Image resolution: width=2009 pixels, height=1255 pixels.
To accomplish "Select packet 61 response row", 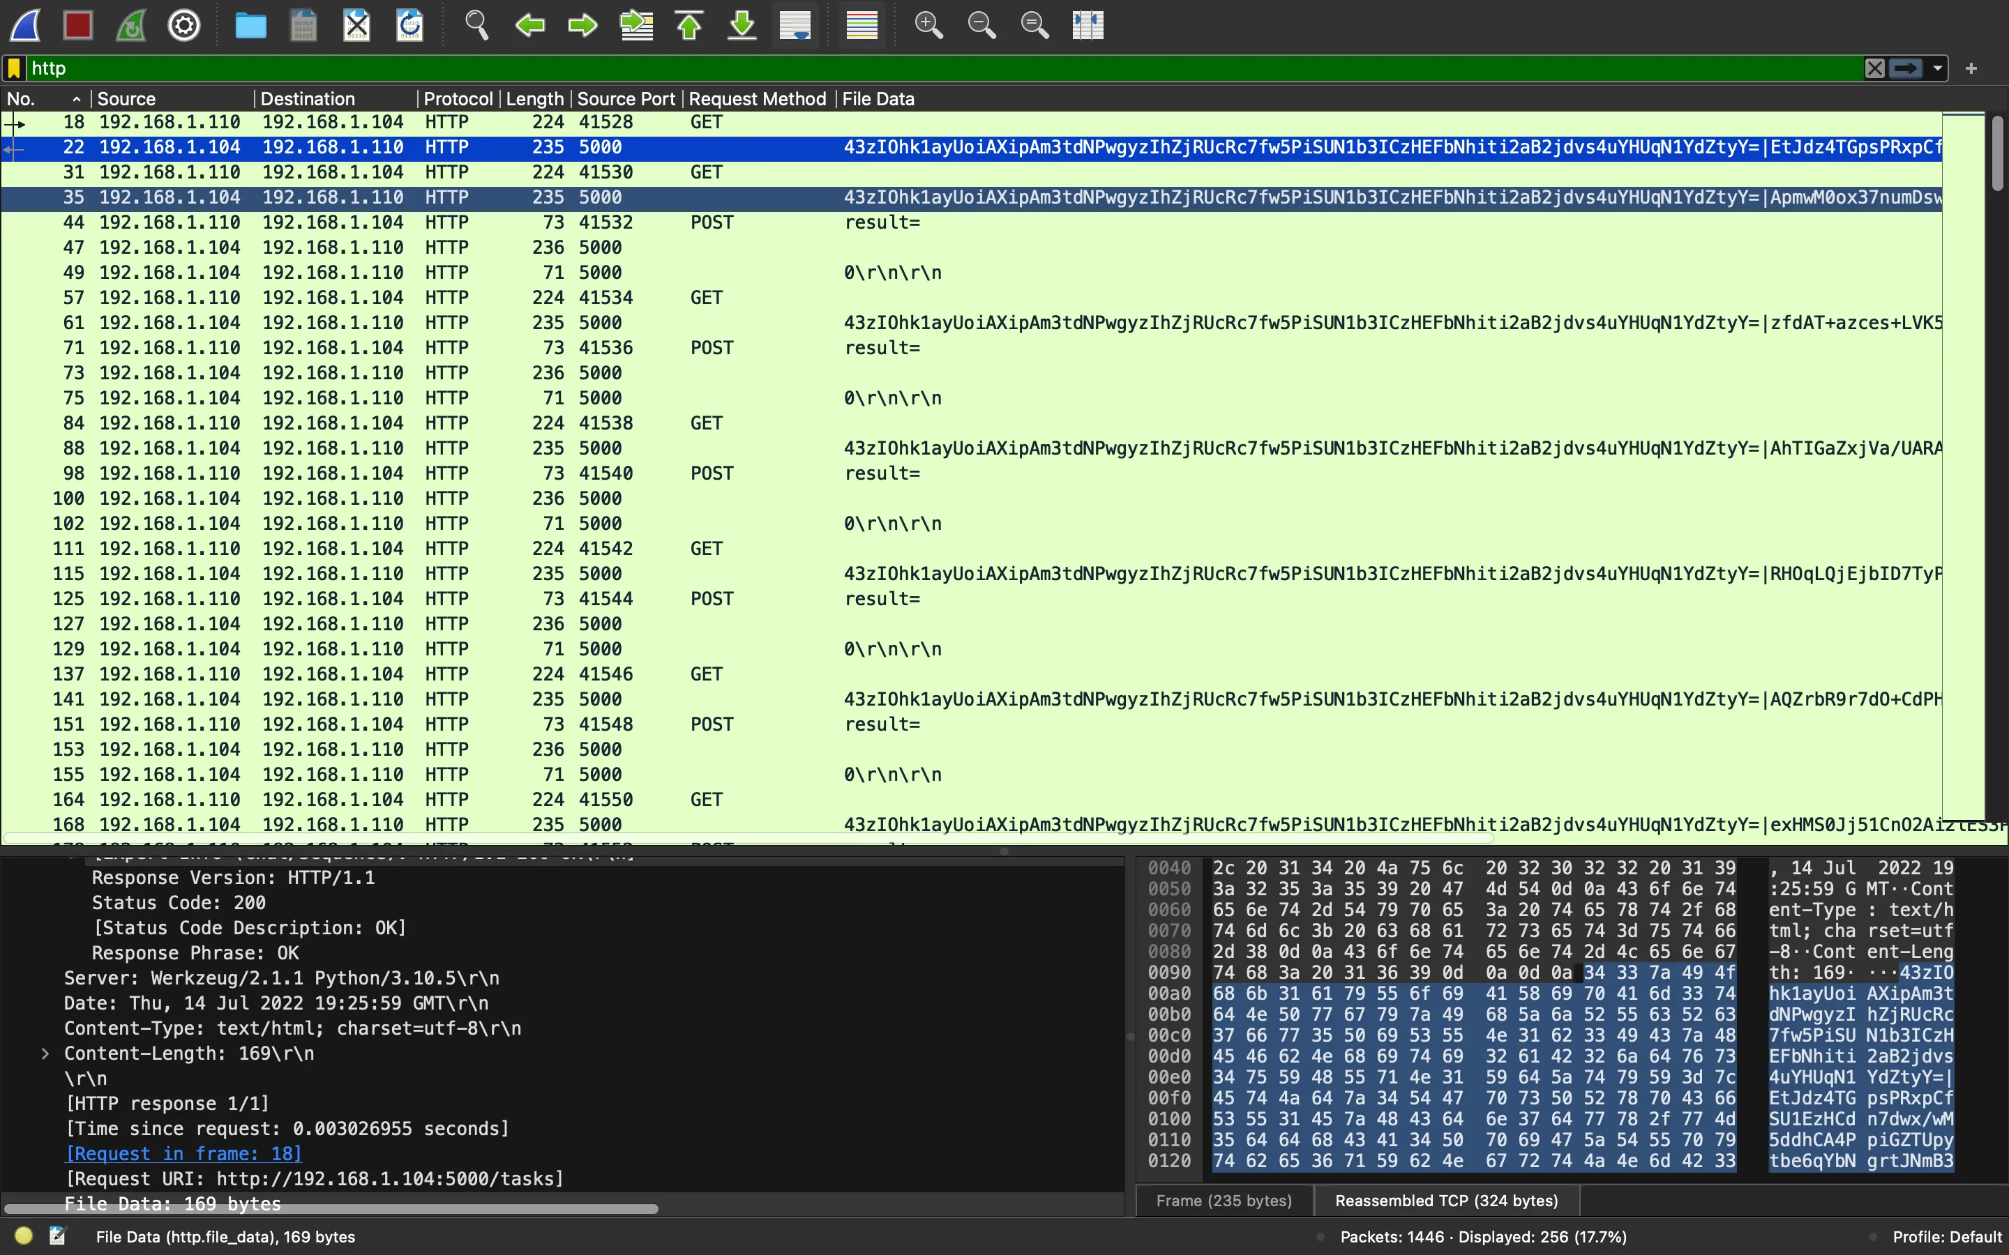I will (971, 323).
